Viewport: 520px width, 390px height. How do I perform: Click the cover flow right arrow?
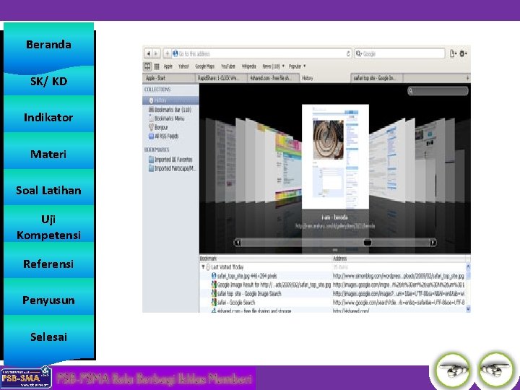pos(433,243)
